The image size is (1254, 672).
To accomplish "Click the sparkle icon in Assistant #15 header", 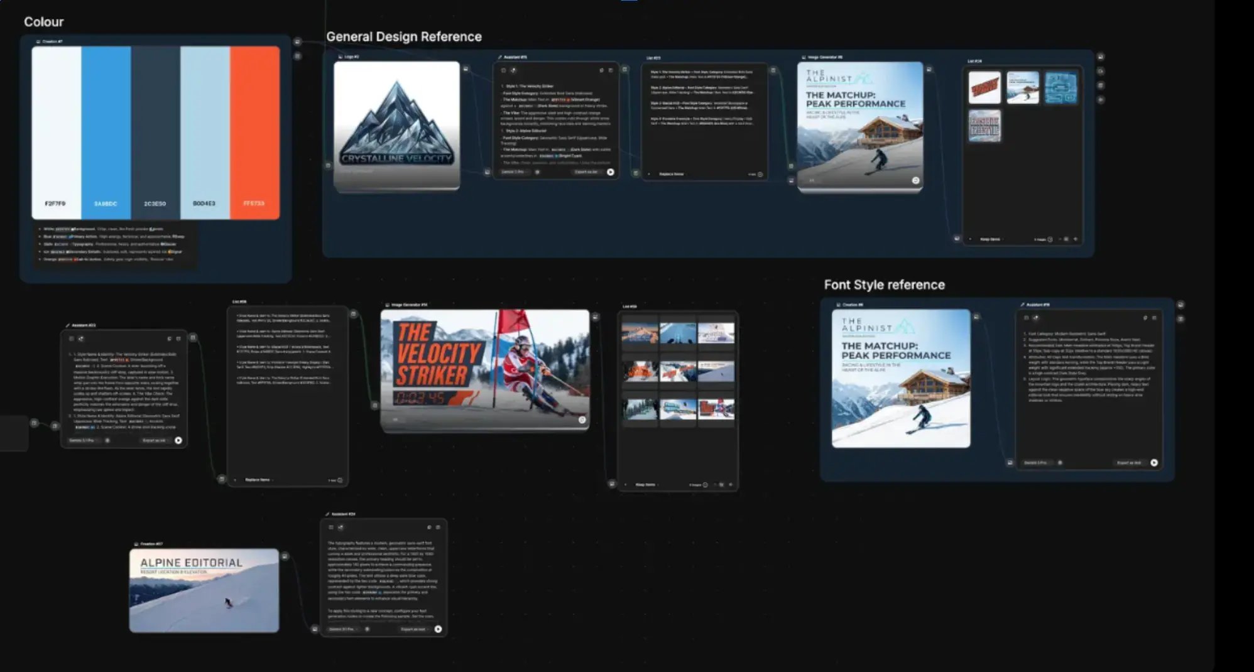I will 513,70.
